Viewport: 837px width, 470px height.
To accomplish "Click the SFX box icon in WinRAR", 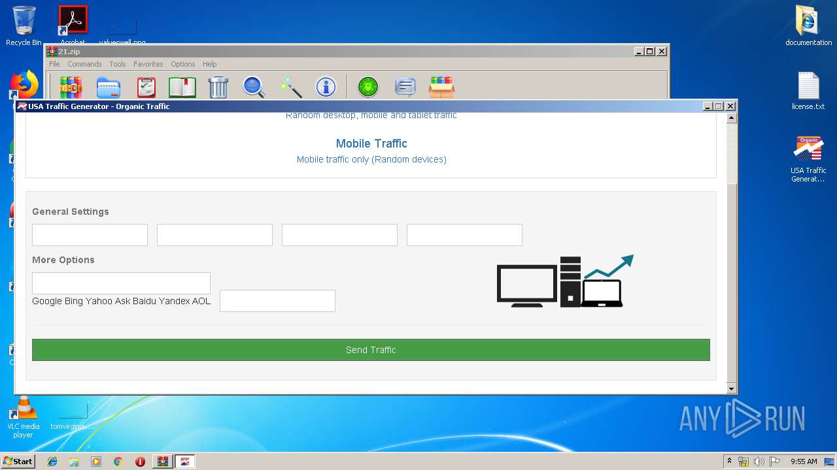I will click(442, 87).
